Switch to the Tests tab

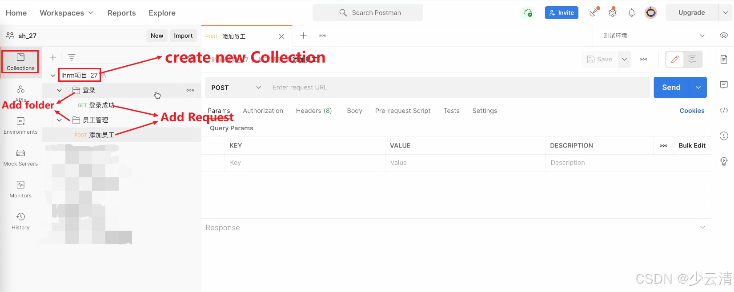(451, 111)
